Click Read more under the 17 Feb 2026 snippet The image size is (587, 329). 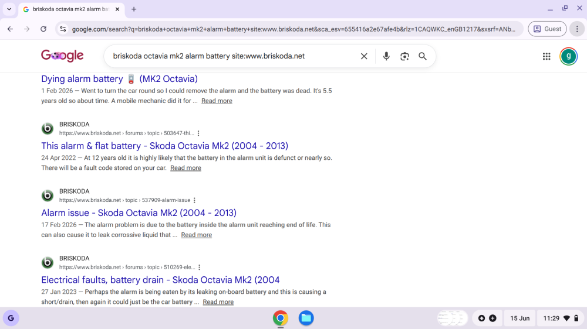click(197, 235)
